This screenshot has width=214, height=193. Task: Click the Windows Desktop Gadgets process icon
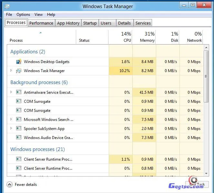click(19, 62)
